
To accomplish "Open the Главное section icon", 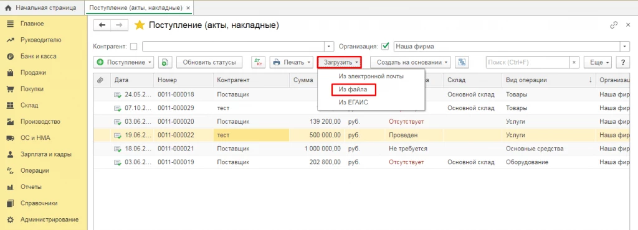I will coord(11,24).
